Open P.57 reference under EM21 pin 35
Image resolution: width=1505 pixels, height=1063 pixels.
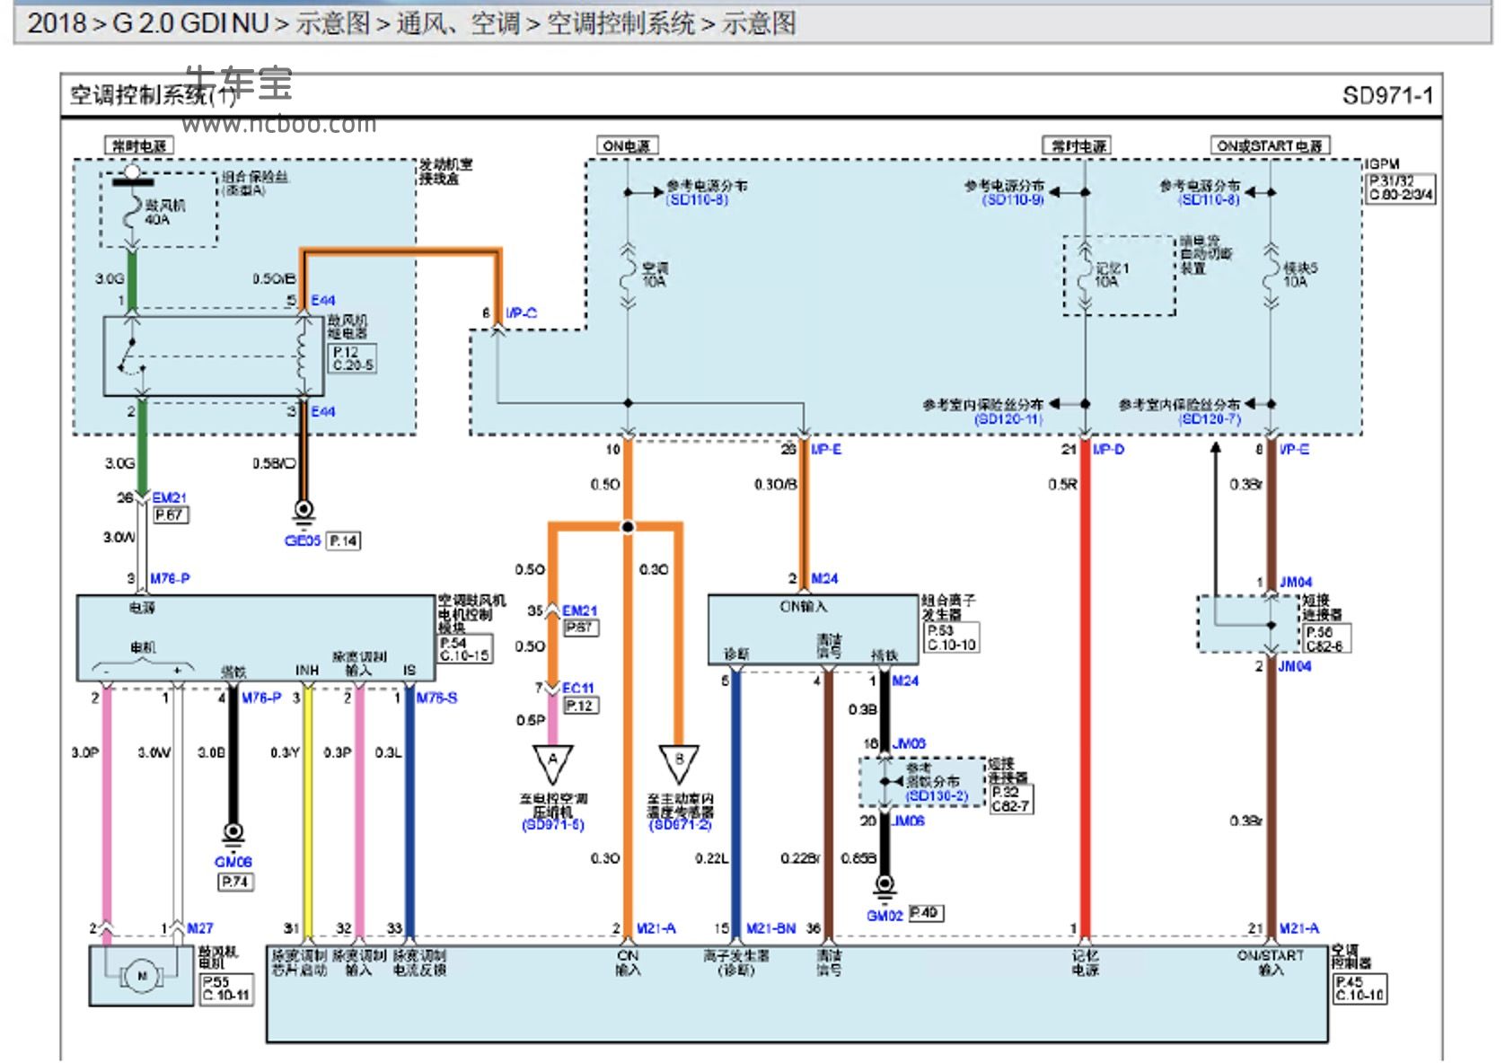tap(581, 628)
